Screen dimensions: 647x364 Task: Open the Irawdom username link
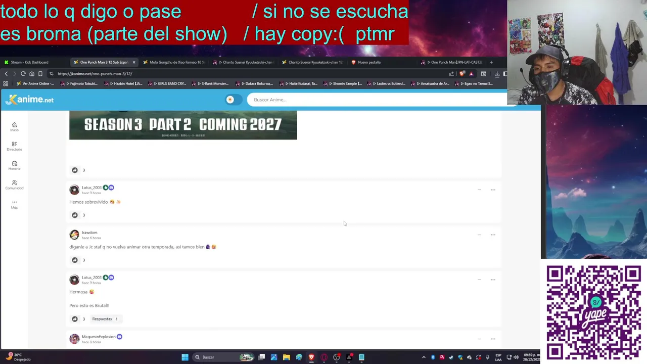point(89,233)
